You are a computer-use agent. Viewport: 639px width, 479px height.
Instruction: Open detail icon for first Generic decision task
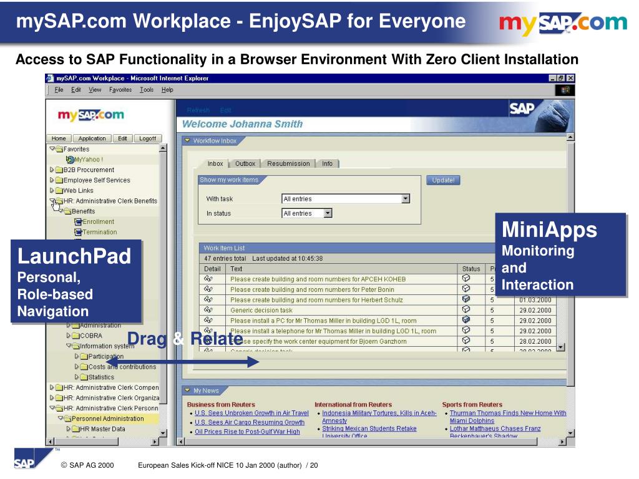(208, 310)
